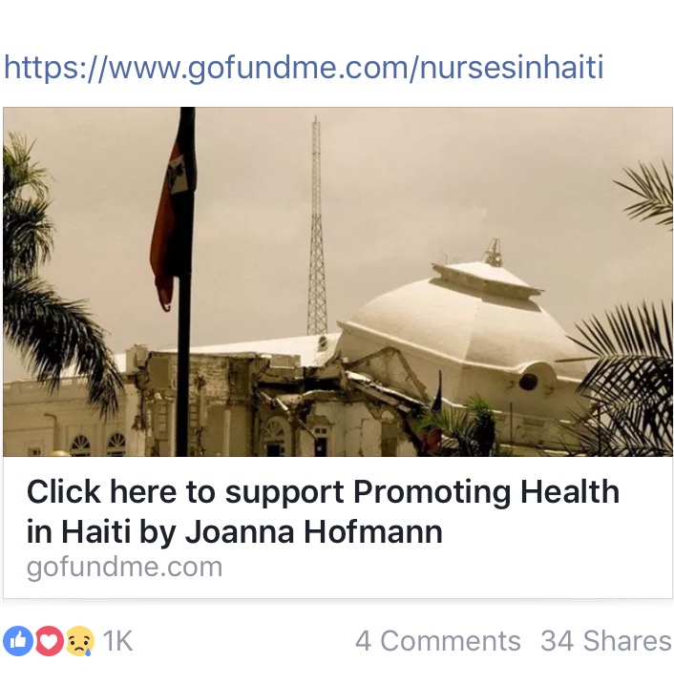The width and height of the screenshot is (674, 683).
Task: Click the yellow crying Sad reaction icon
Action: coord(80,641)
